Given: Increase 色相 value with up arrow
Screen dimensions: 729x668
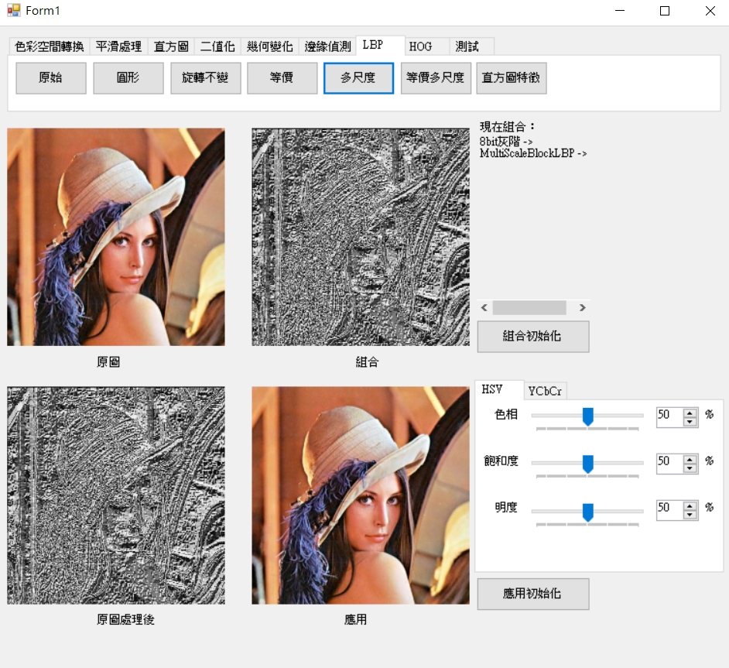Looking at the screenshot, I should pyautogui.click(x=690, y=413).
